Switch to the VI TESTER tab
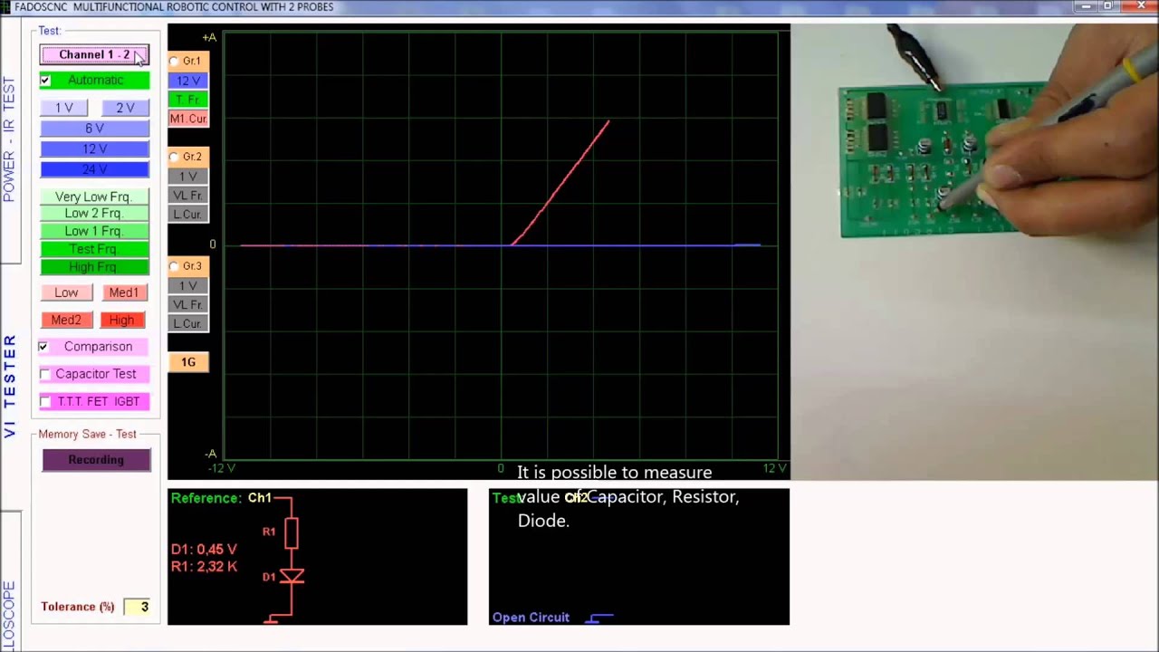Screen dimensions: 1159x652 tap(9, 386)
